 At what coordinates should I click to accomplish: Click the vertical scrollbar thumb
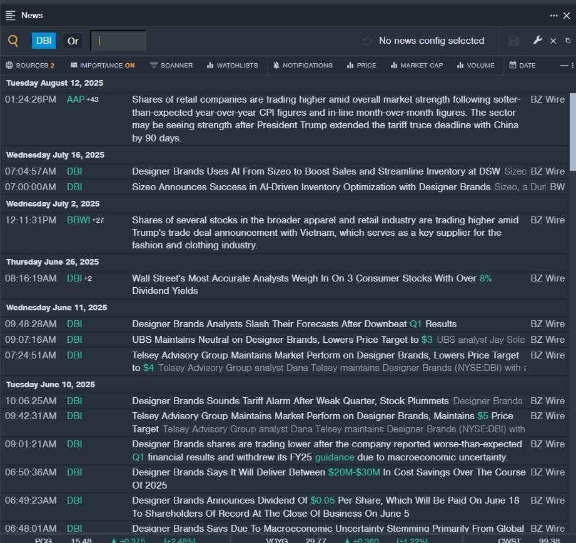[x=572, y=132]
